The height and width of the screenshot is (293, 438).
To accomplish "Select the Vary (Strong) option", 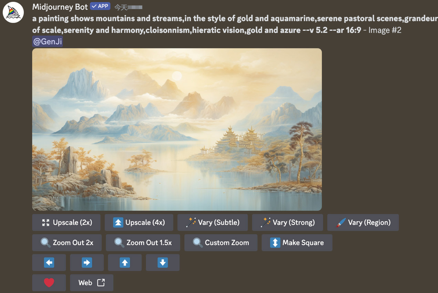I will tap(287, 223).
